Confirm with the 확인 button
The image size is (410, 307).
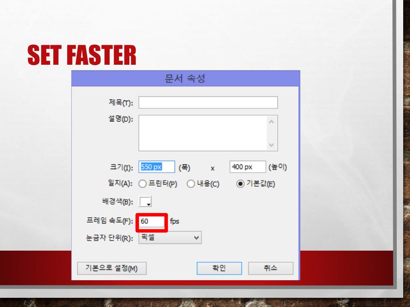point(219,268)
